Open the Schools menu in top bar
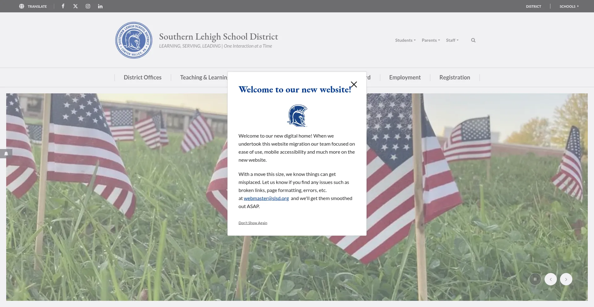Screen dimensions: 594x307 569,6
